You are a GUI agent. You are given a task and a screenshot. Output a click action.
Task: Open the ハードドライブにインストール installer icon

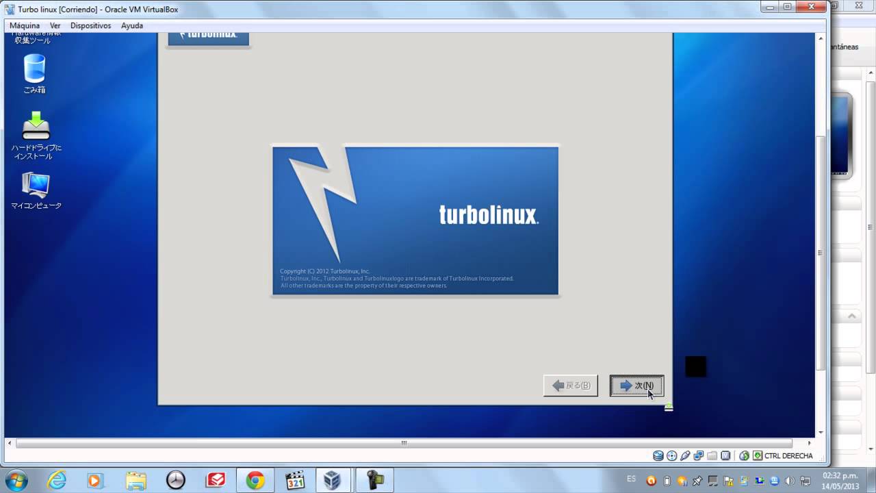click(x=36, y=136)
